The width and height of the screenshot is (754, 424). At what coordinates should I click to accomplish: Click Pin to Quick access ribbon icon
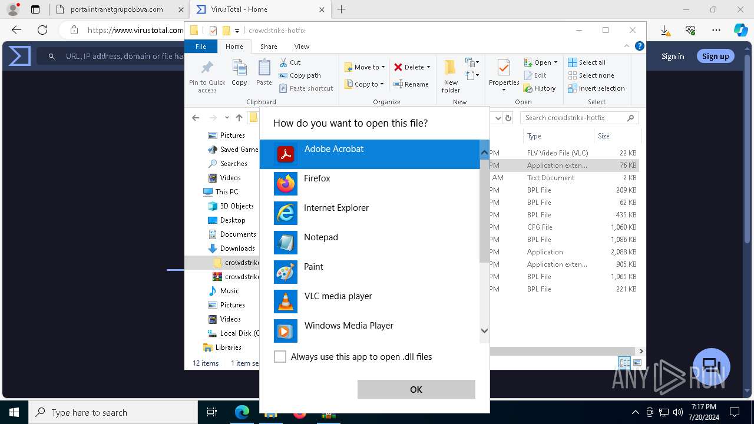click(x=207, y=76)
